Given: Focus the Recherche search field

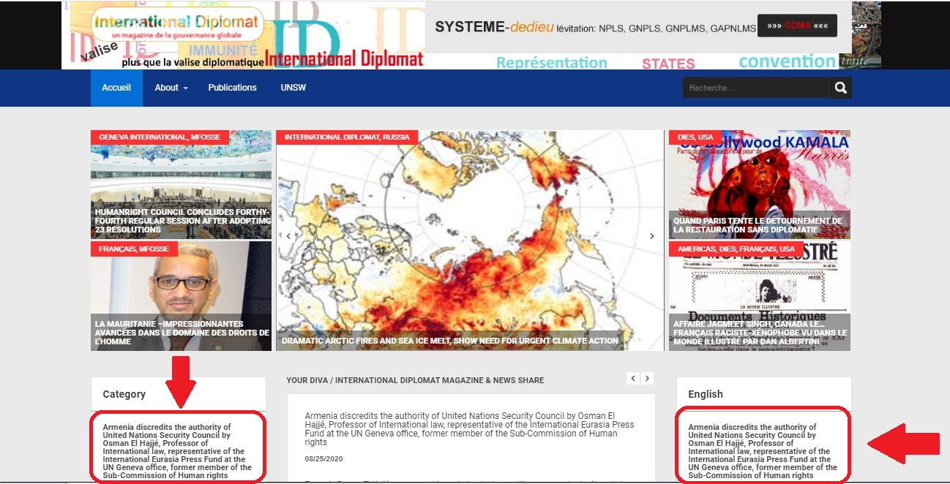Looking at the screenshot, I should pos(756,88).
